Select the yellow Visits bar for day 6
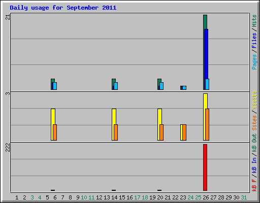260x203 pixels. (x=53, y=117)
